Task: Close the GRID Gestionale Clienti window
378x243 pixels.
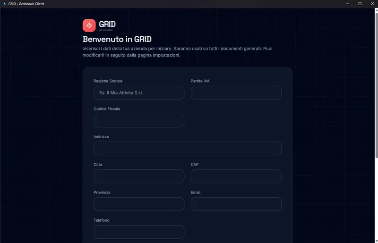Action: click(372, 4)
